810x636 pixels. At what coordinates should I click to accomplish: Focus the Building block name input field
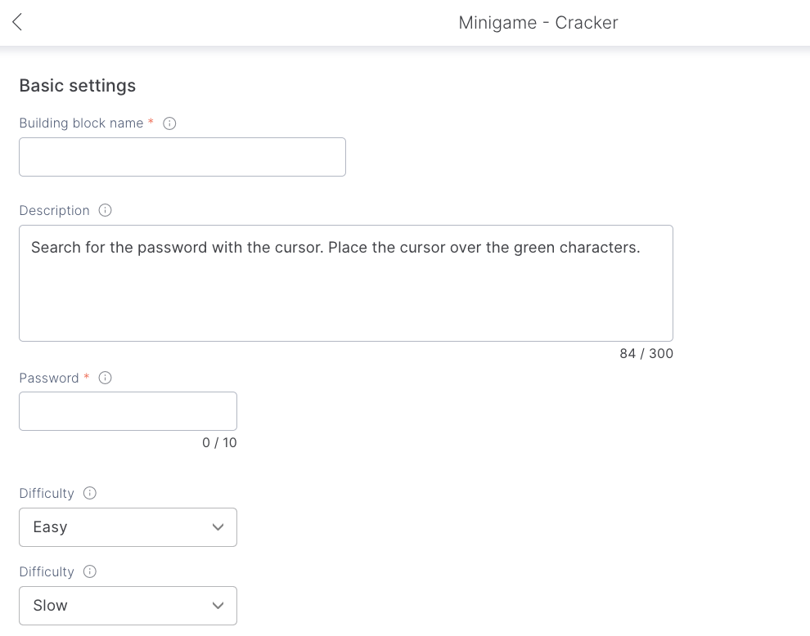pyautogui.click(x=182, y=157)
